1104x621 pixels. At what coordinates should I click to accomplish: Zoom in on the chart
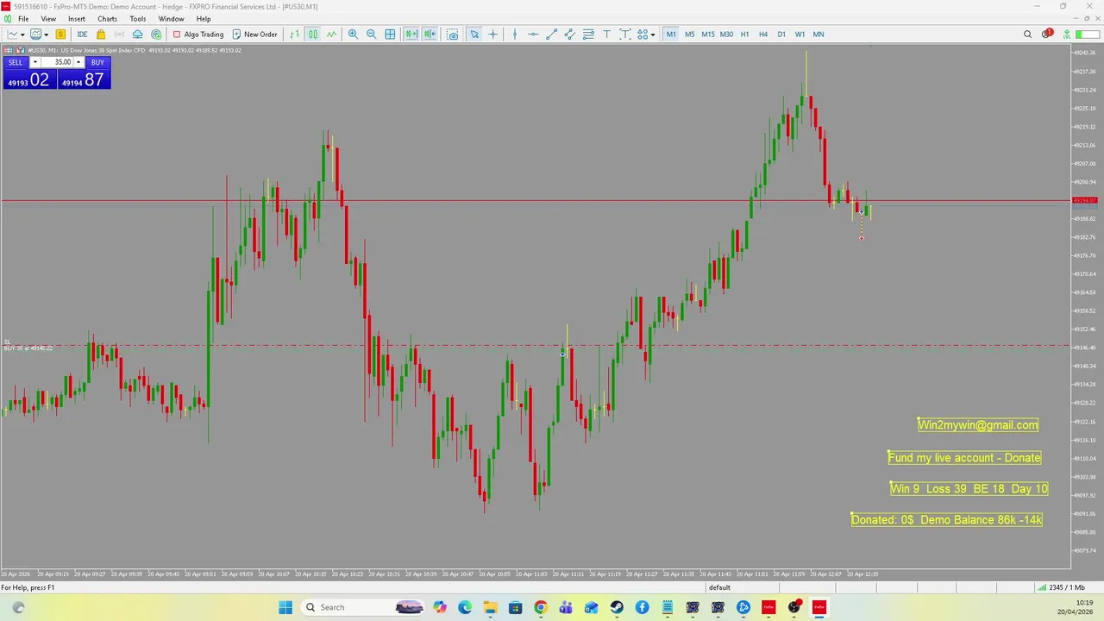coord(353,34)
